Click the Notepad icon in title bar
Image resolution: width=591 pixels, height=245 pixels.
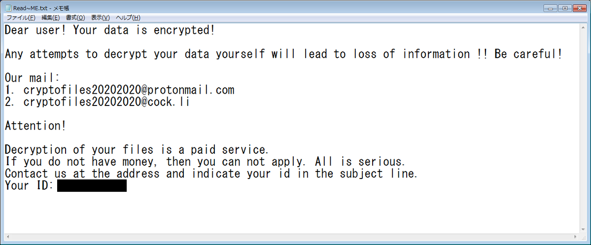(x=8, y=8)
